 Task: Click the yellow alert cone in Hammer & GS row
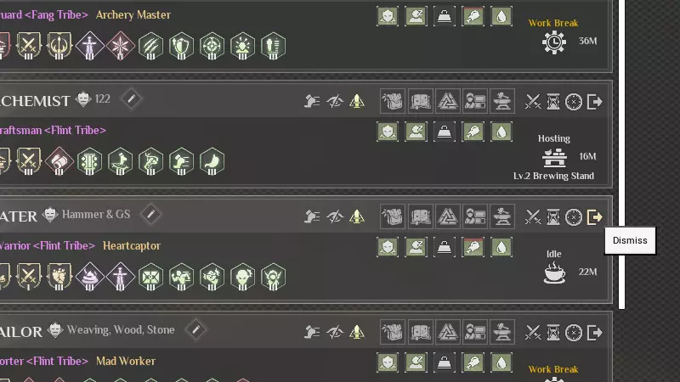click(x=356, y=216)
